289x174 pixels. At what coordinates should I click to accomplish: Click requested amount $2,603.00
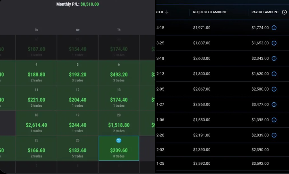point(202,58)
